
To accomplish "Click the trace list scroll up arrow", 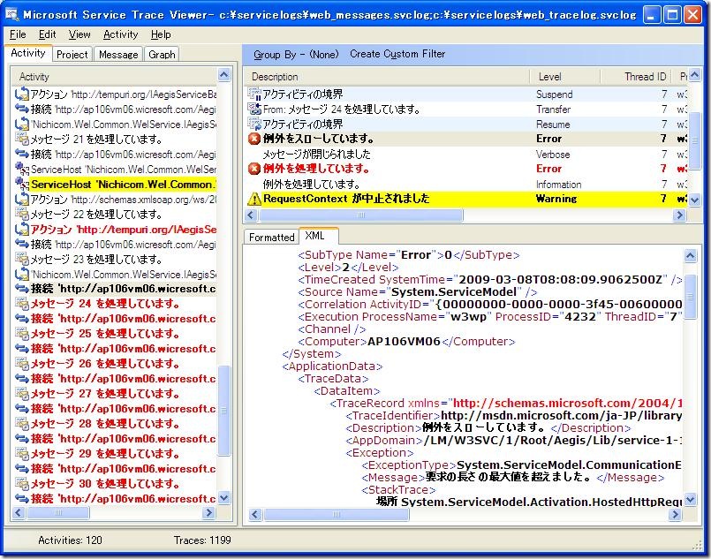I will click(x=694, y=74).
